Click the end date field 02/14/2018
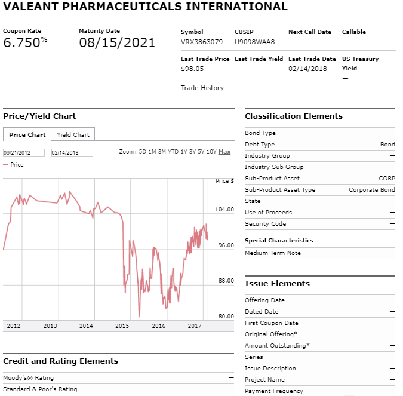Screen dimensions: 403x396 point(72,153)
